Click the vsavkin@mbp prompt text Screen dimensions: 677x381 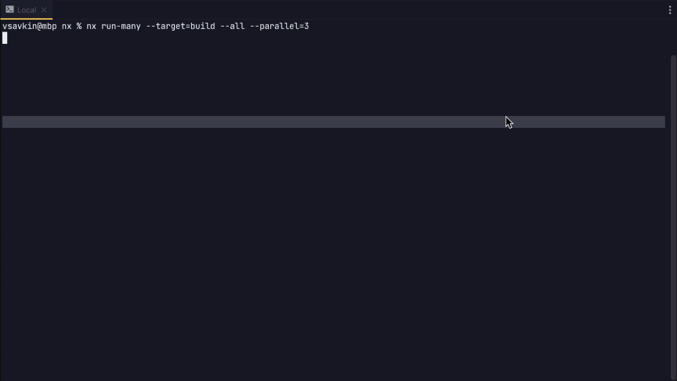tap(29, 26)
